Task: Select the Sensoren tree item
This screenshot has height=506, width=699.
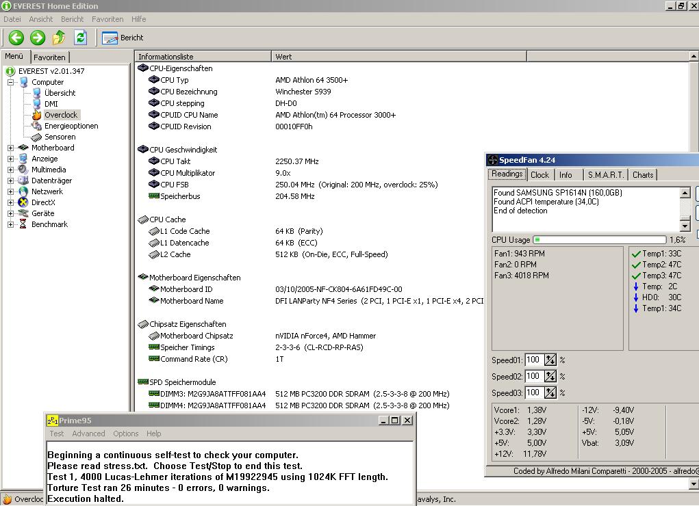Action: point(60,137)
